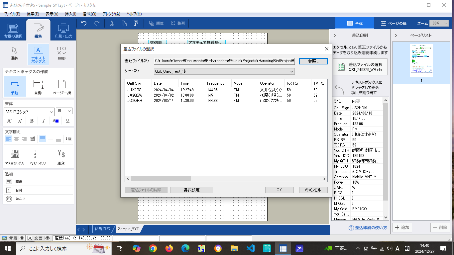Open ファイル(F) menu

(12, 14)
